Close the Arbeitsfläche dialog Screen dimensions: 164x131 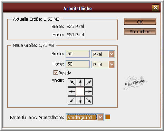[155, 8]
